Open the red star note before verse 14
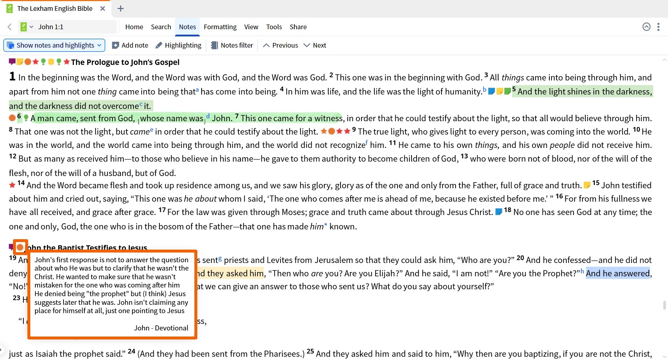Viewport: 668px width, 360px height. [12, 185]
